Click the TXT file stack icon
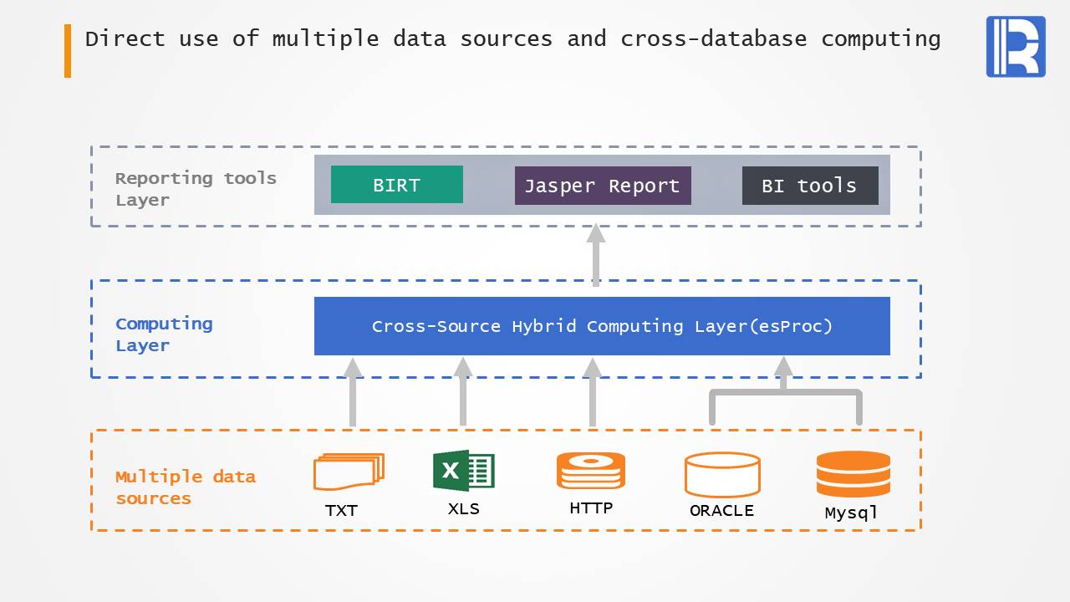The image size is (1070, 602). tap(349, 472)
